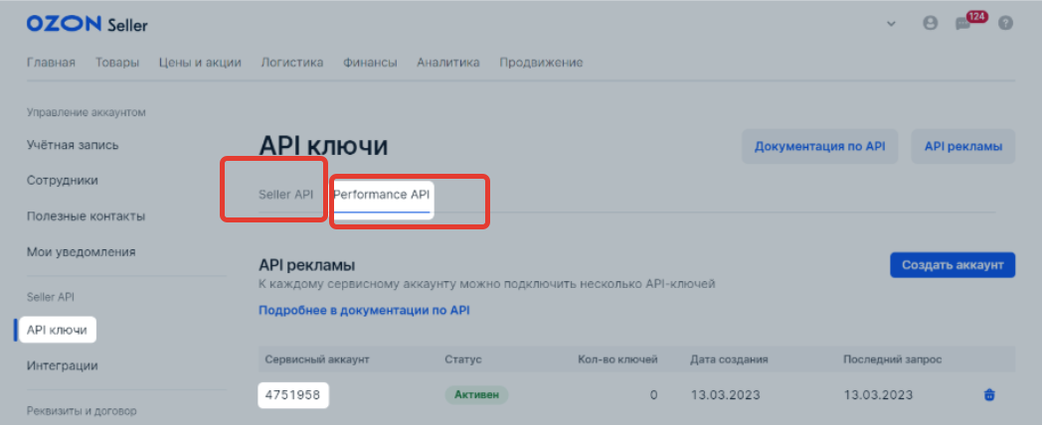Follow Подробнее в документации по API link
Image resolution: width=1042 pixels, height=425 pixels.
click(x=364, y=310)
